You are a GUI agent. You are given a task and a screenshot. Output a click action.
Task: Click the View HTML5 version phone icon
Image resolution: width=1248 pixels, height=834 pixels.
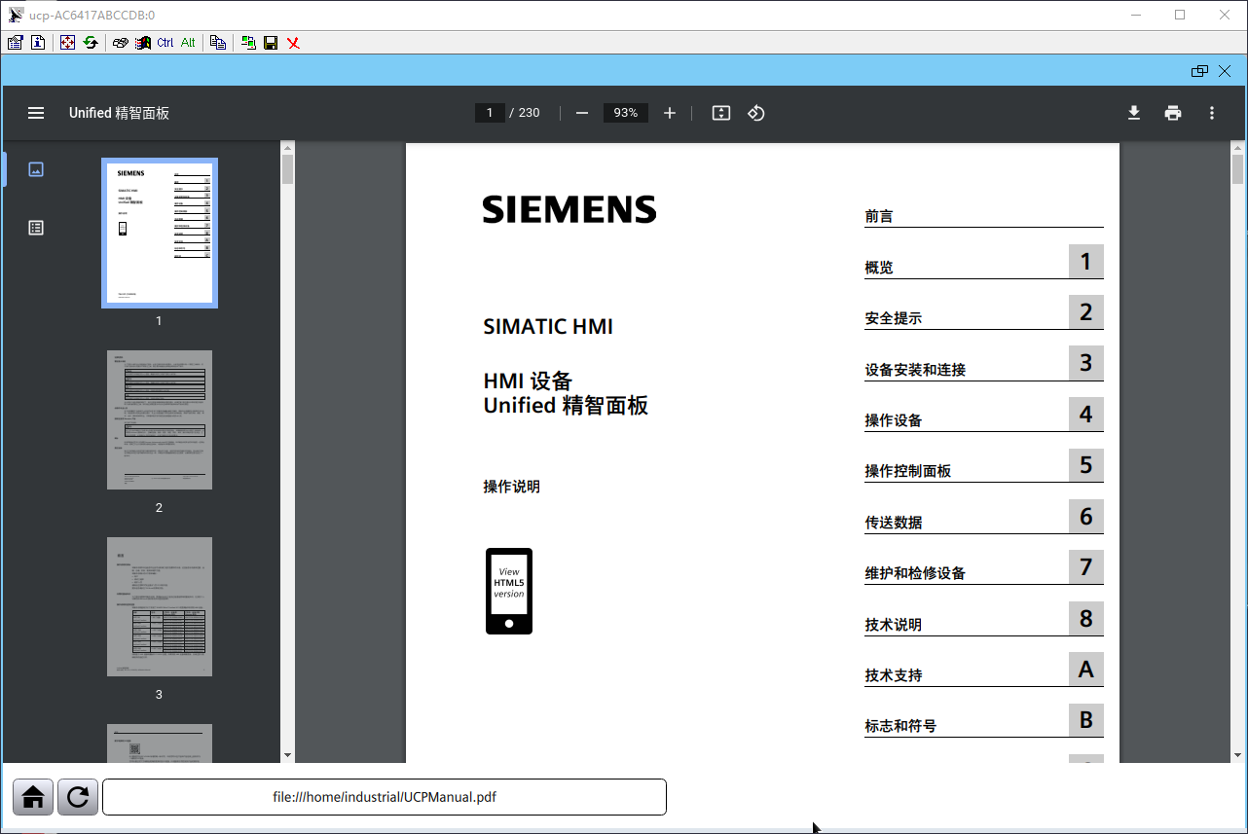[509, 592]
